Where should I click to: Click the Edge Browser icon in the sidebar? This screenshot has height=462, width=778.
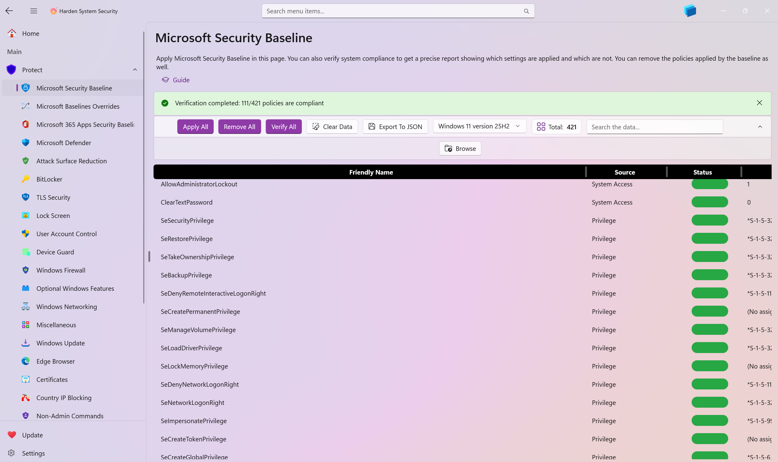[x=26, y=361]
